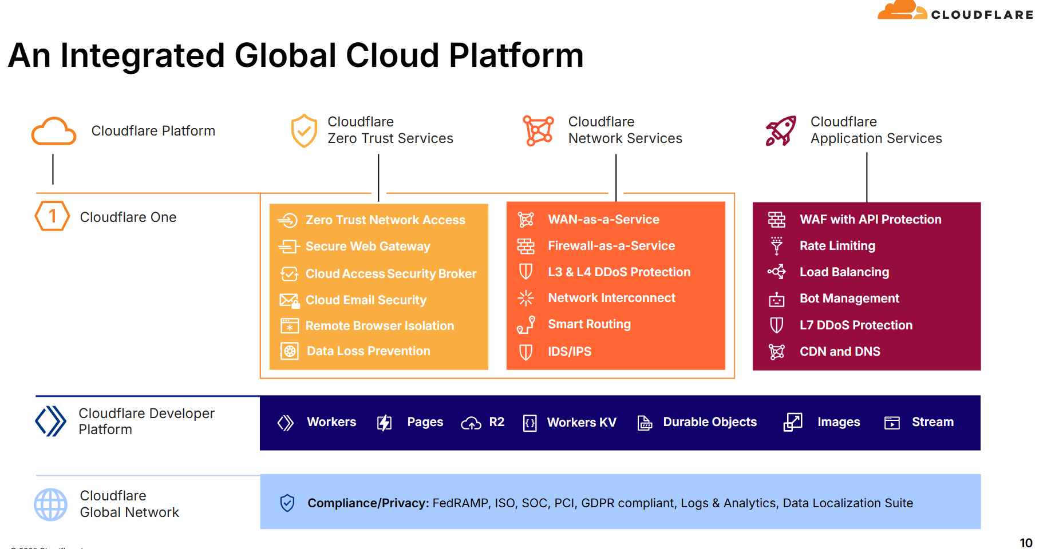Click the 'Cloud Email Security' label

366,300
